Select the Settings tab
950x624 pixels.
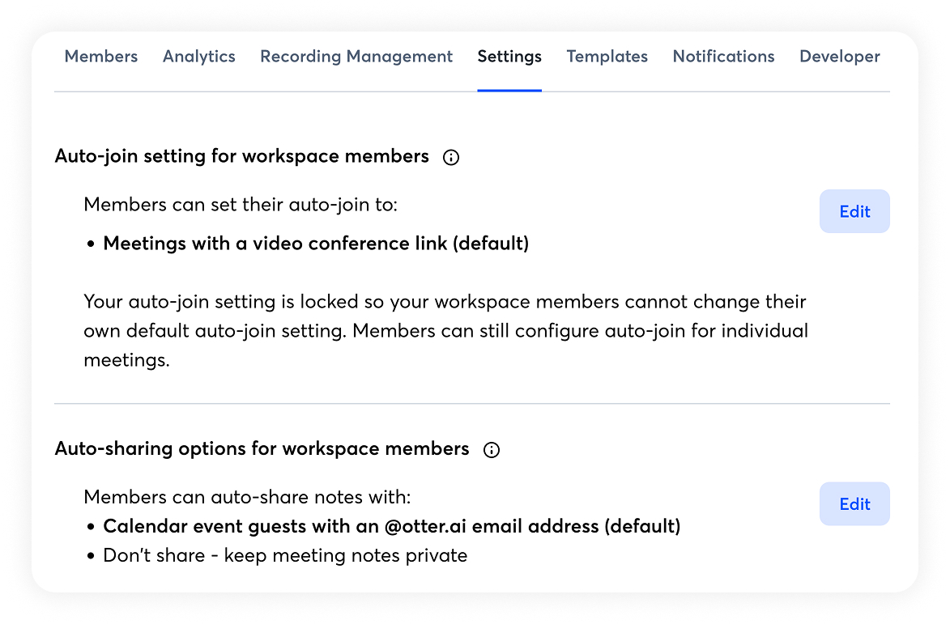pyautogui.click(x=509, y=57)
